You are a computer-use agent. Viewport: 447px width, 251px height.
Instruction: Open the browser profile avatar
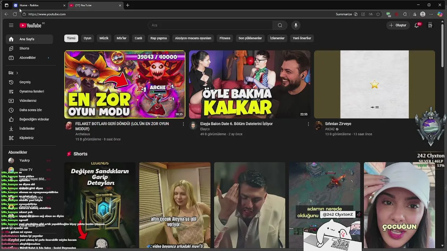(x=423, y=14)
